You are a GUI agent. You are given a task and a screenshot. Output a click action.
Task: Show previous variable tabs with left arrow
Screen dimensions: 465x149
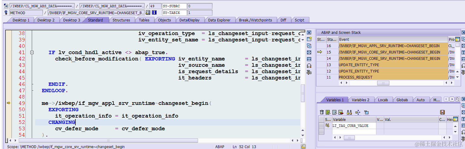pyautogui.click(x=446, y=99)
